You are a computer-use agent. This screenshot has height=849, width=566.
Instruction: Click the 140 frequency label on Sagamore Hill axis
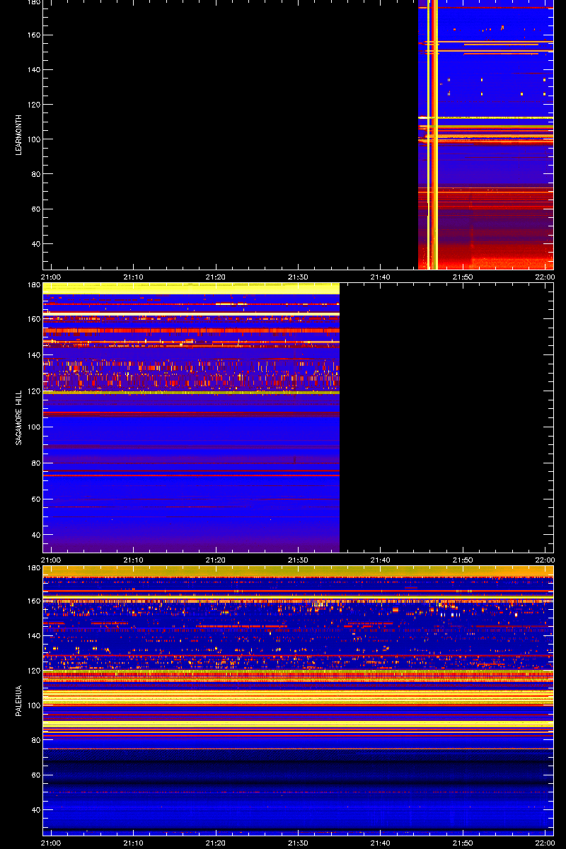click(x=33, y=355)
